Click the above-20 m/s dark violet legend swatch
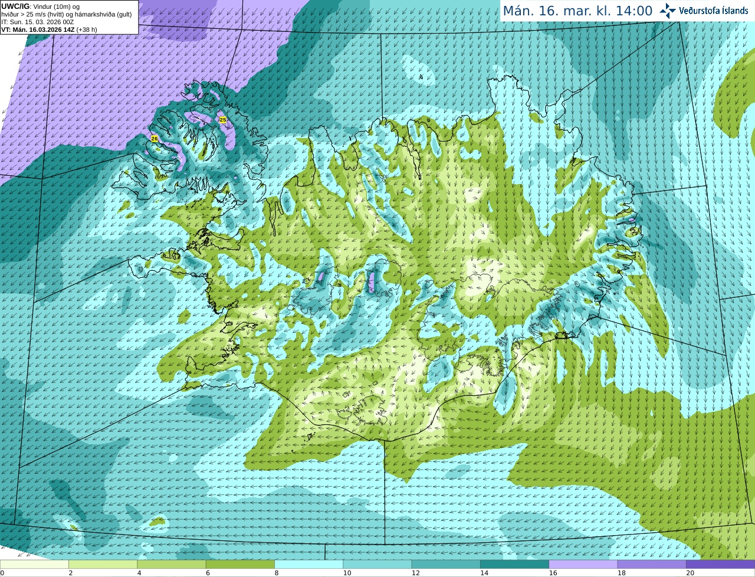The height and width of the screenshot is (577, 755). tap(721, 564)
